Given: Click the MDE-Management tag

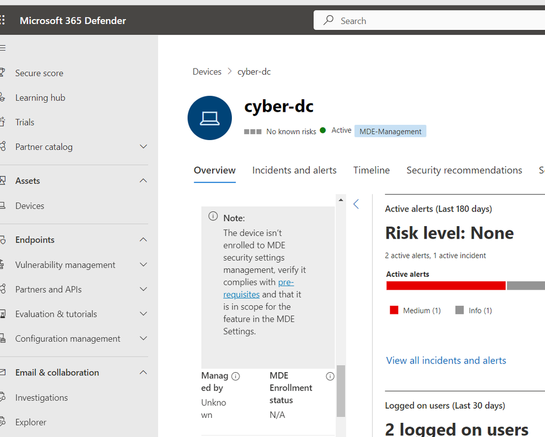Looking at the screenshot, I should tap(390, 131).
